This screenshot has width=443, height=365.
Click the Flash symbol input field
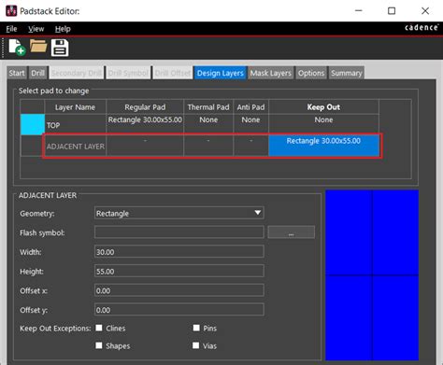[x=179, y=232]
